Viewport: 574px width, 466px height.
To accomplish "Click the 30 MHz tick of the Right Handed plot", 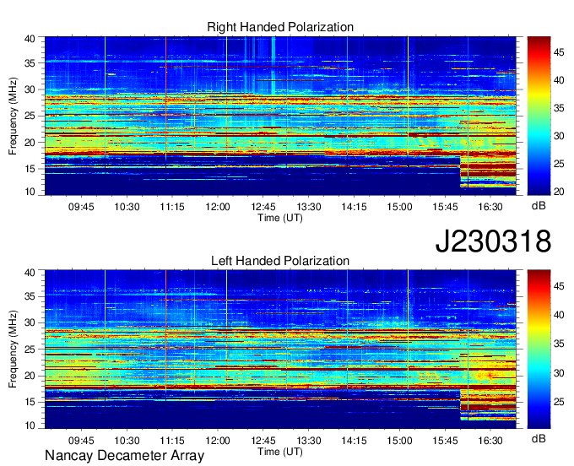I will [x=30, y=89].
